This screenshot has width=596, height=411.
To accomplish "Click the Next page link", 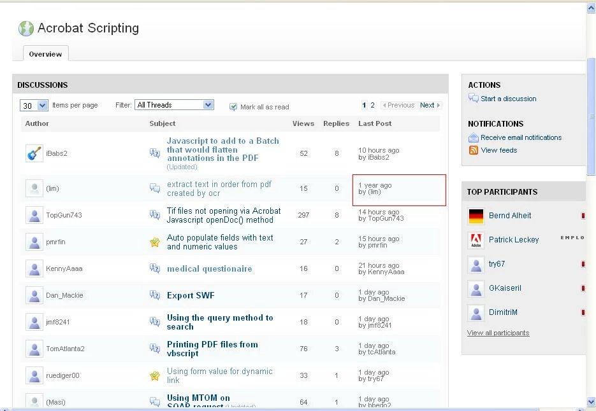I will point(430,105).
